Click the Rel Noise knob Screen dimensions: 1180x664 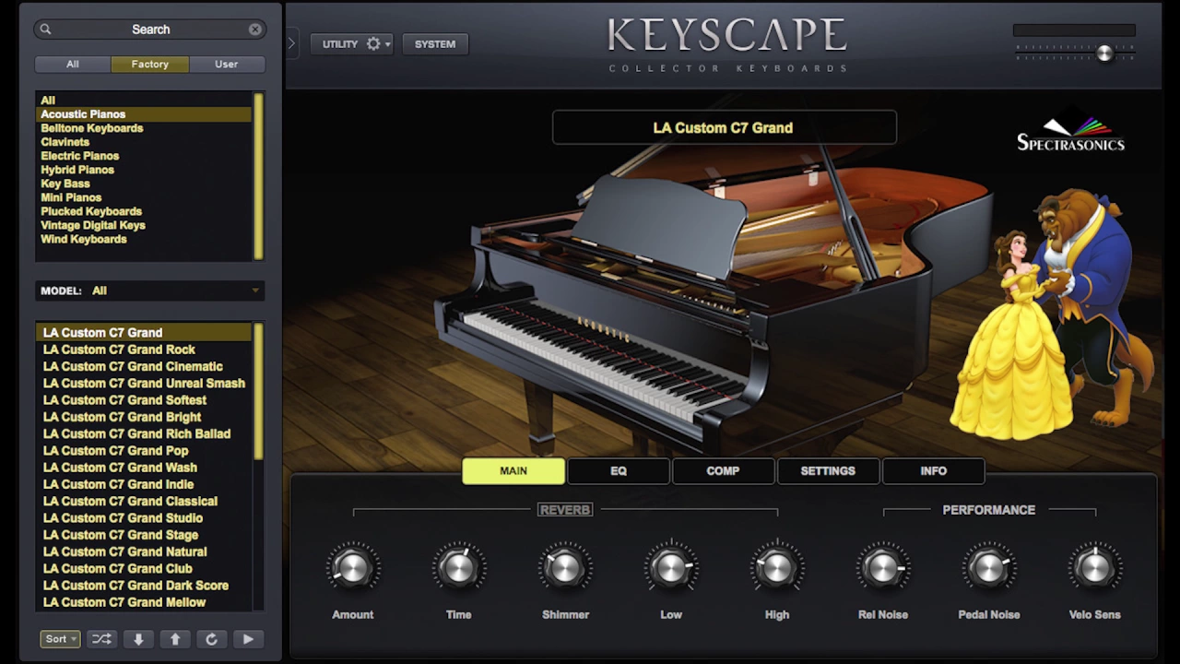coord(883,568)
